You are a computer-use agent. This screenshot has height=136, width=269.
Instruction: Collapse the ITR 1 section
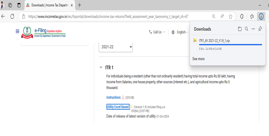point(101,68)
